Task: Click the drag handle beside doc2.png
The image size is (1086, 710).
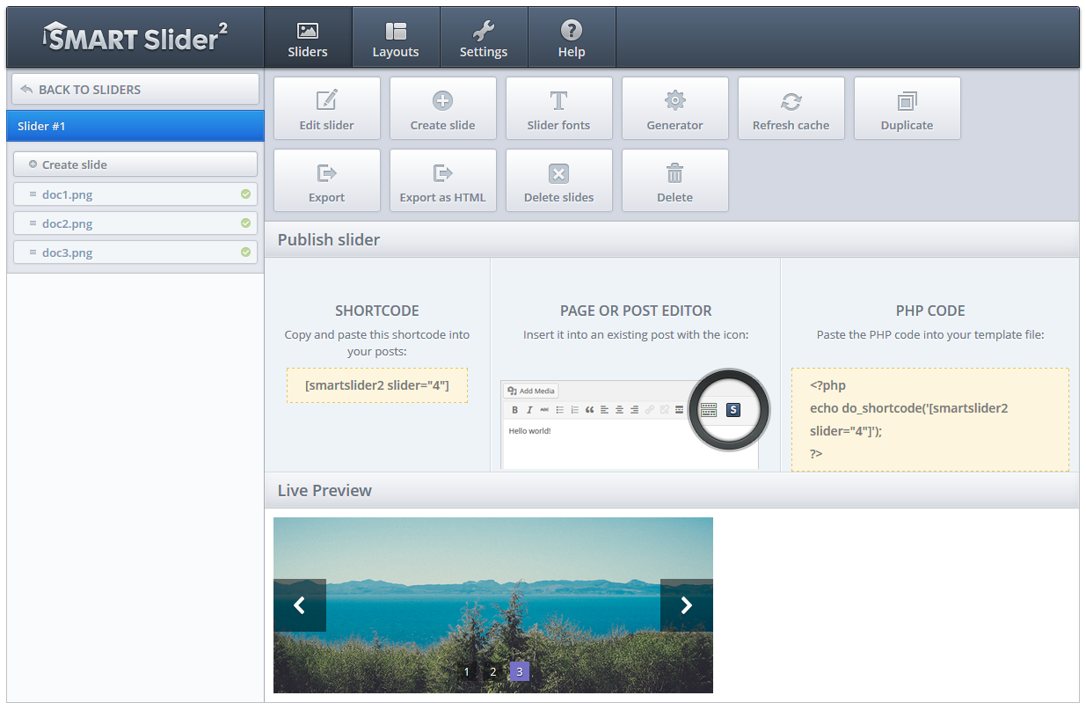Action: (33, 223)
